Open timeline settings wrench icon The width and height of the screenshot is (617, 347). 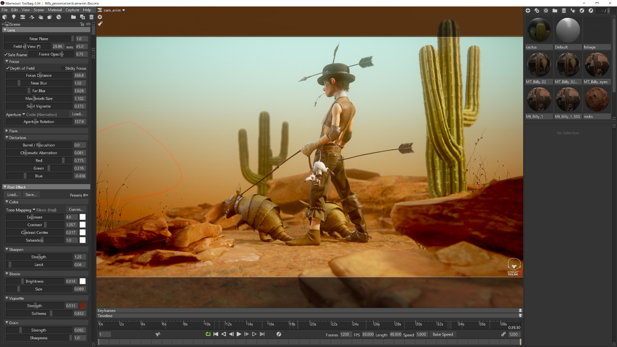(x=279, y=334)
